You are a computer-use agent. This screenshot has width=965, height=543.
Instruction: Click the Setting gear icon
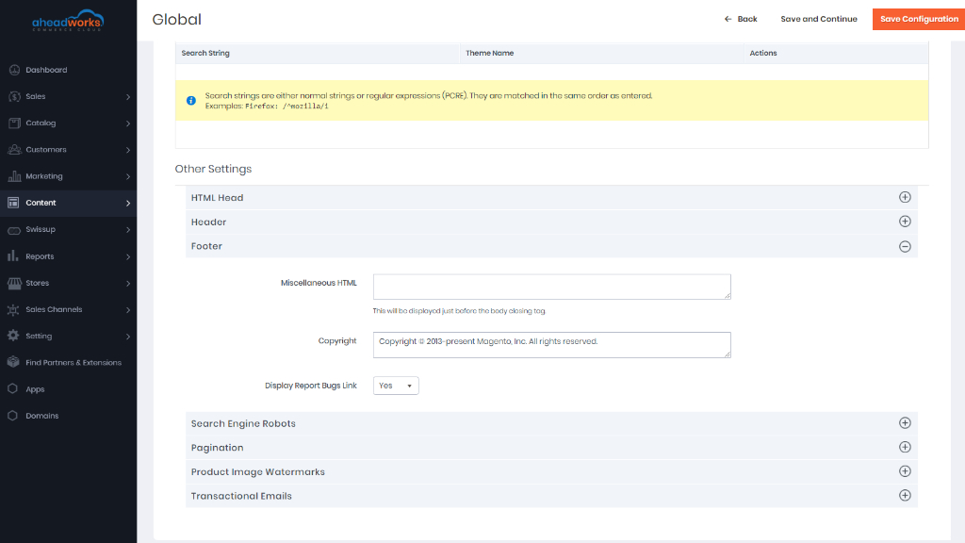click(x=13, y=336)
